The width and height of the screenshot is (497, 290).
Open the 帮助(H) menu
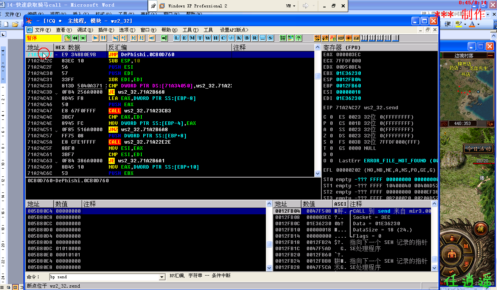169,30
